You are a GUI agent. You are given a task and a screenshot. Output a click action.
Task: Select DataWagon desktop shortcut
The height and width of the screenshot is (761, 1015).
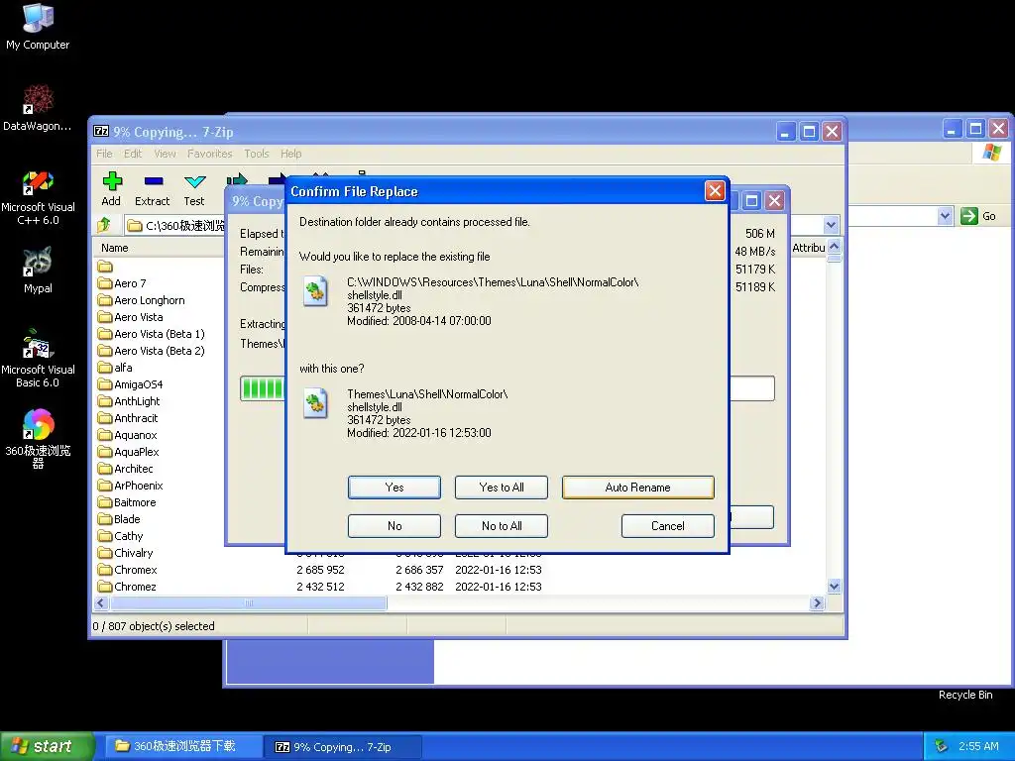pyautogui.click(x=38, y=108)
